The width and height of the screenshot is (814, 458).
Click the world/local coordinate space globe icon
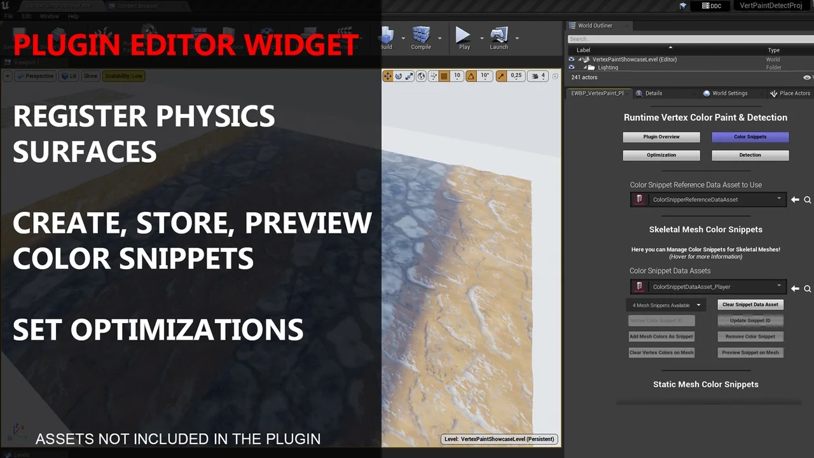[x=422, y=76]
